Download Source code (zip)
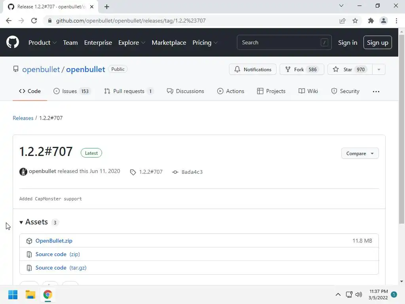 click(58, 254)
